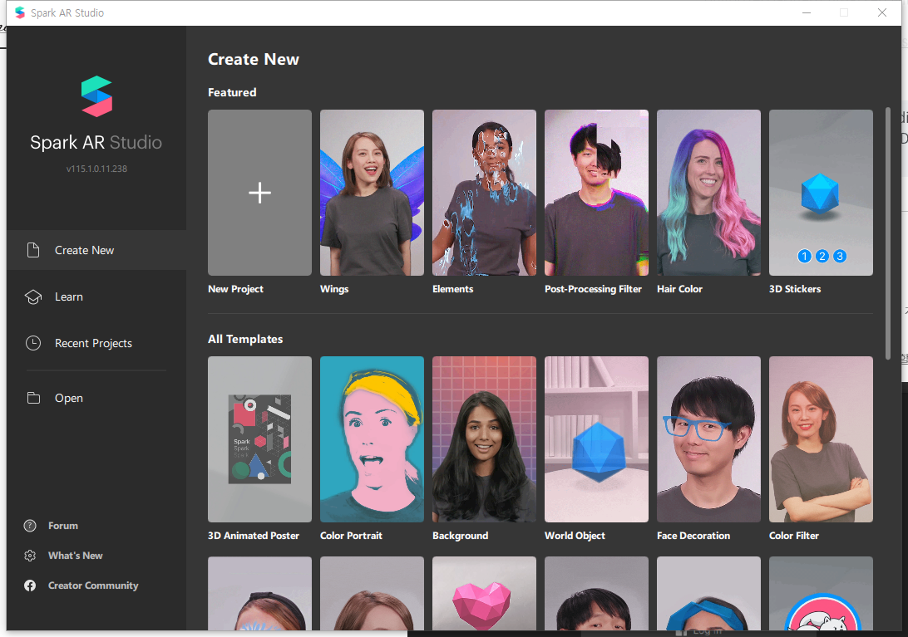Viewport: 908px width, 637px height.
Task: Click the plus sign for New Project
Action: pos(259,193)
